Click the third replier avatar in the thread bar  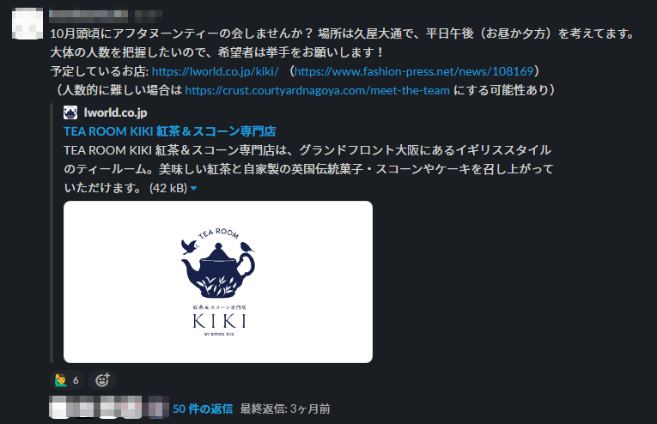point(109,407)
